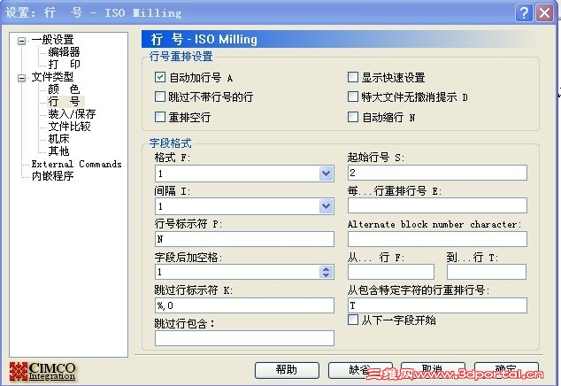
Task: Click the 取消 button
Action: (433, 370)
